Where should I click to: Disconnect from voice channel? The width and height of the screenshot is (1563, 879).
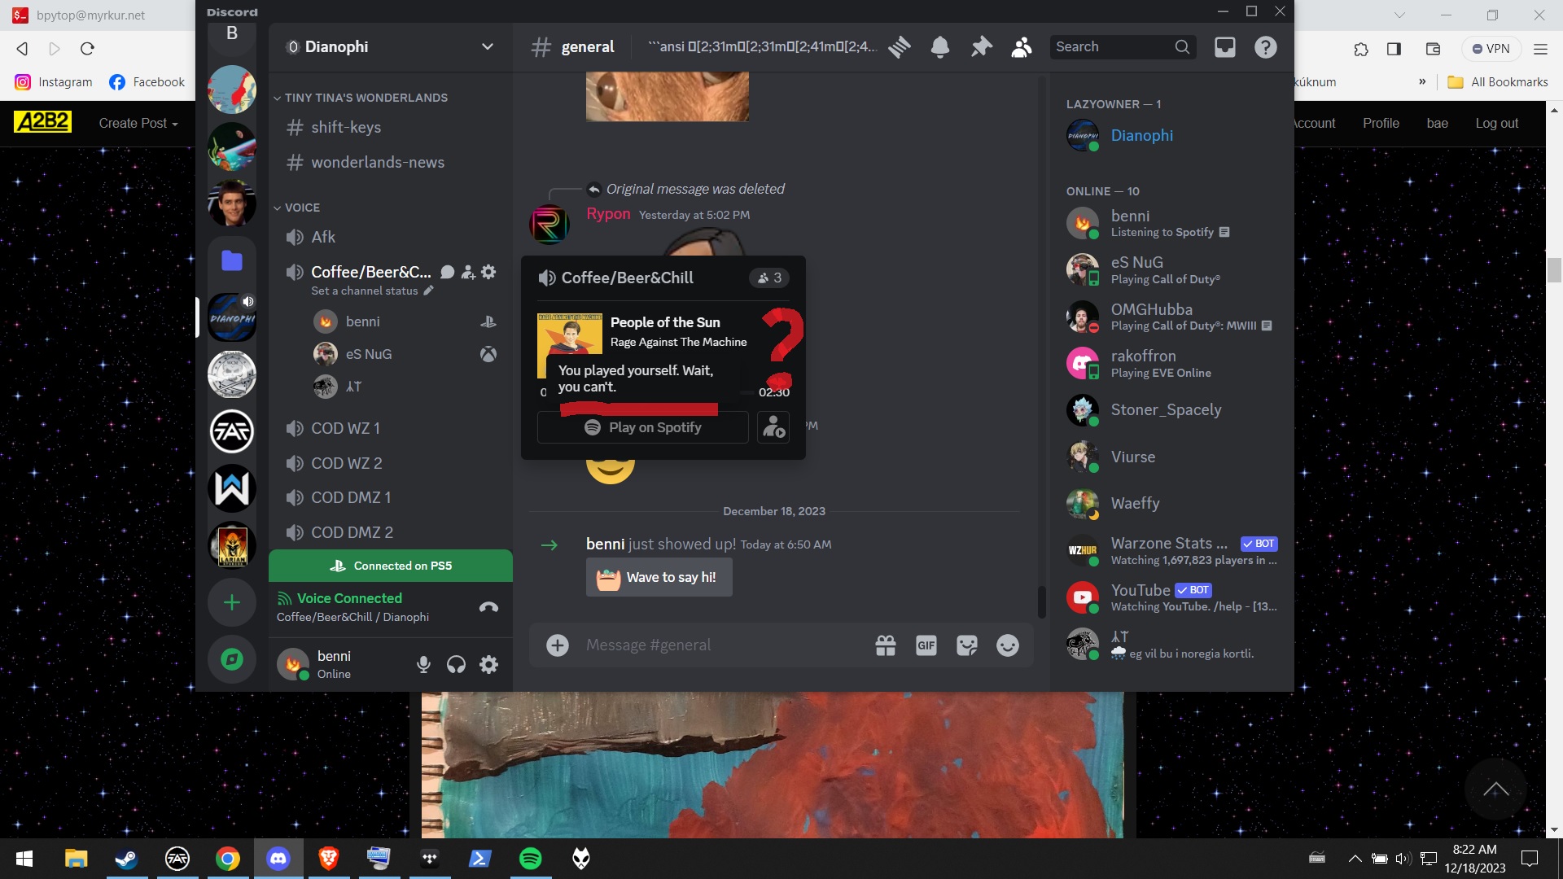click(x=488, y=607)
